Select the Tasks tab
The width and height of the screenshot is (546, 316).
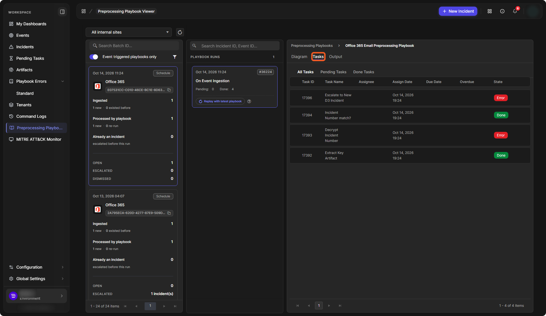click(318, 57)
